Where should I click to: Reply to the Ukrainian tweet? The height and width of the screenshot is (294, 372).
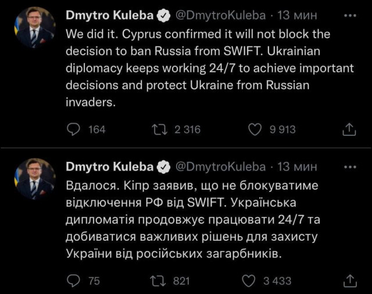coord(74,281)
